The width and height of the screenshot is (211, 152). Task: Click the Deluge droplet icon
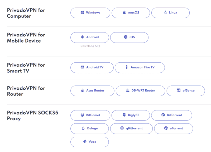pyautogui.click(x=83, y=128)
